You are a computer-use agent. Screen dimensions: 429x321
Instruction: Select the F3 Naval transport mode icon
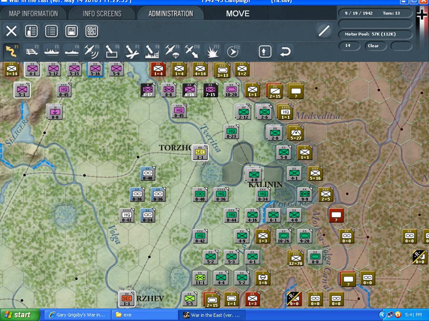pyautogui.click(x=52, y=51)
